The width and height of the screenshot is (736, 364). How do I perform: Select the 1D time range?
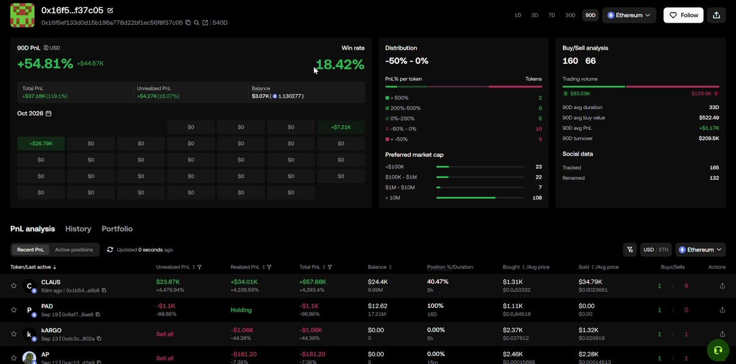[x=517, y=15]
